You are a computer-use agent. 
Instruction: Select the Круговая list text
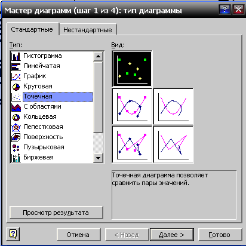(x=38, y=87)
